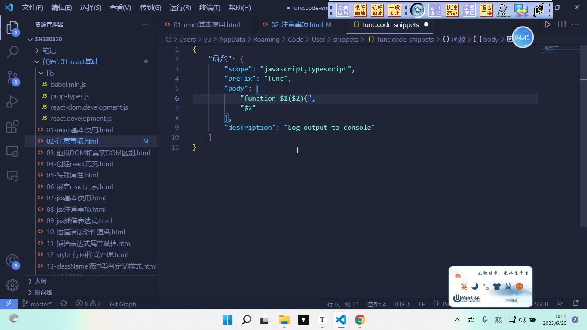This screenshot has height=330, width=587.
Task: Click the Synchronize Changes icon in status bar
Action: pos(64,304)
